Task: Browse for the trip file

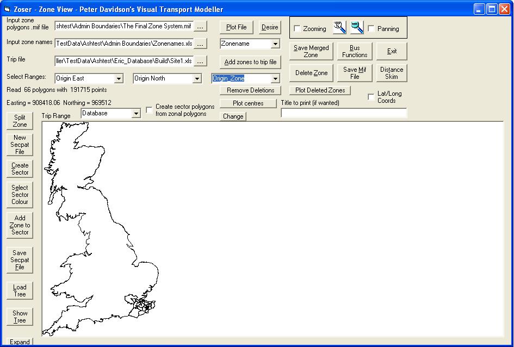Action: [200, 61]
